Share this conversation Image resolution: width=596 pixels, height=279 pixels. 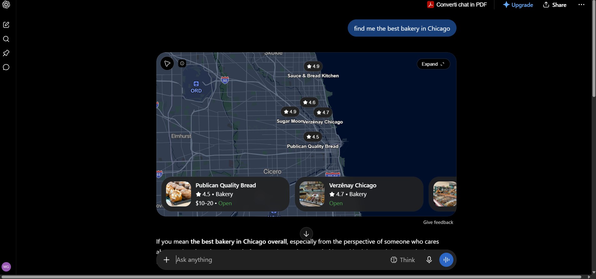pos(555,5)
